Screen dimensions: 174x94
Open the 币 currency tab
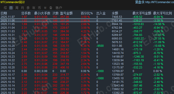39,8
